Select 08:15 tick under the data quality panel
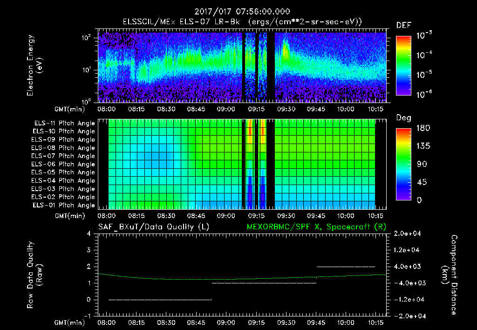The image size is (477, 330). click(136, 323)
